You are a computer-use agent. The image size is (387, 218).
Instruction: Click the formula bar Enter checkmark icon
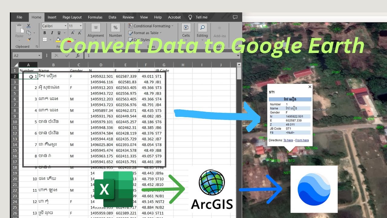coord(67,56)
